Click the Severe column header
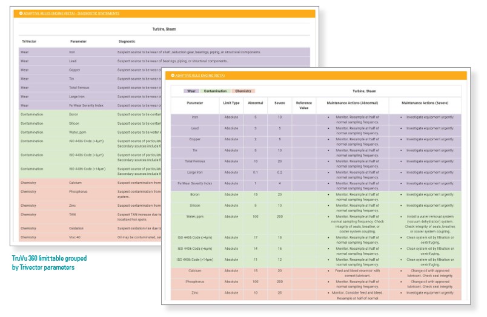Screen dimensions: 487x317 coord(279,103)
